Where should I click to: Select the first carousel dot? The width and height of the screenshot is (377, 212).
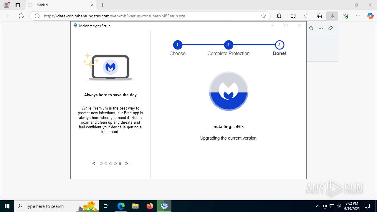tap(101, 164)
